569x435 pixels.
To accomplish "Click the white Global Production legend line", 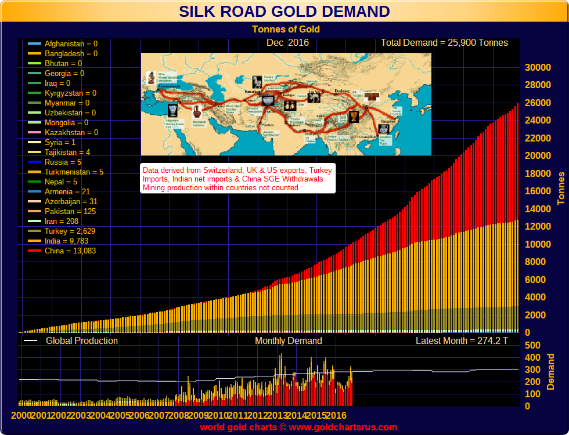I will click(30, 341).
